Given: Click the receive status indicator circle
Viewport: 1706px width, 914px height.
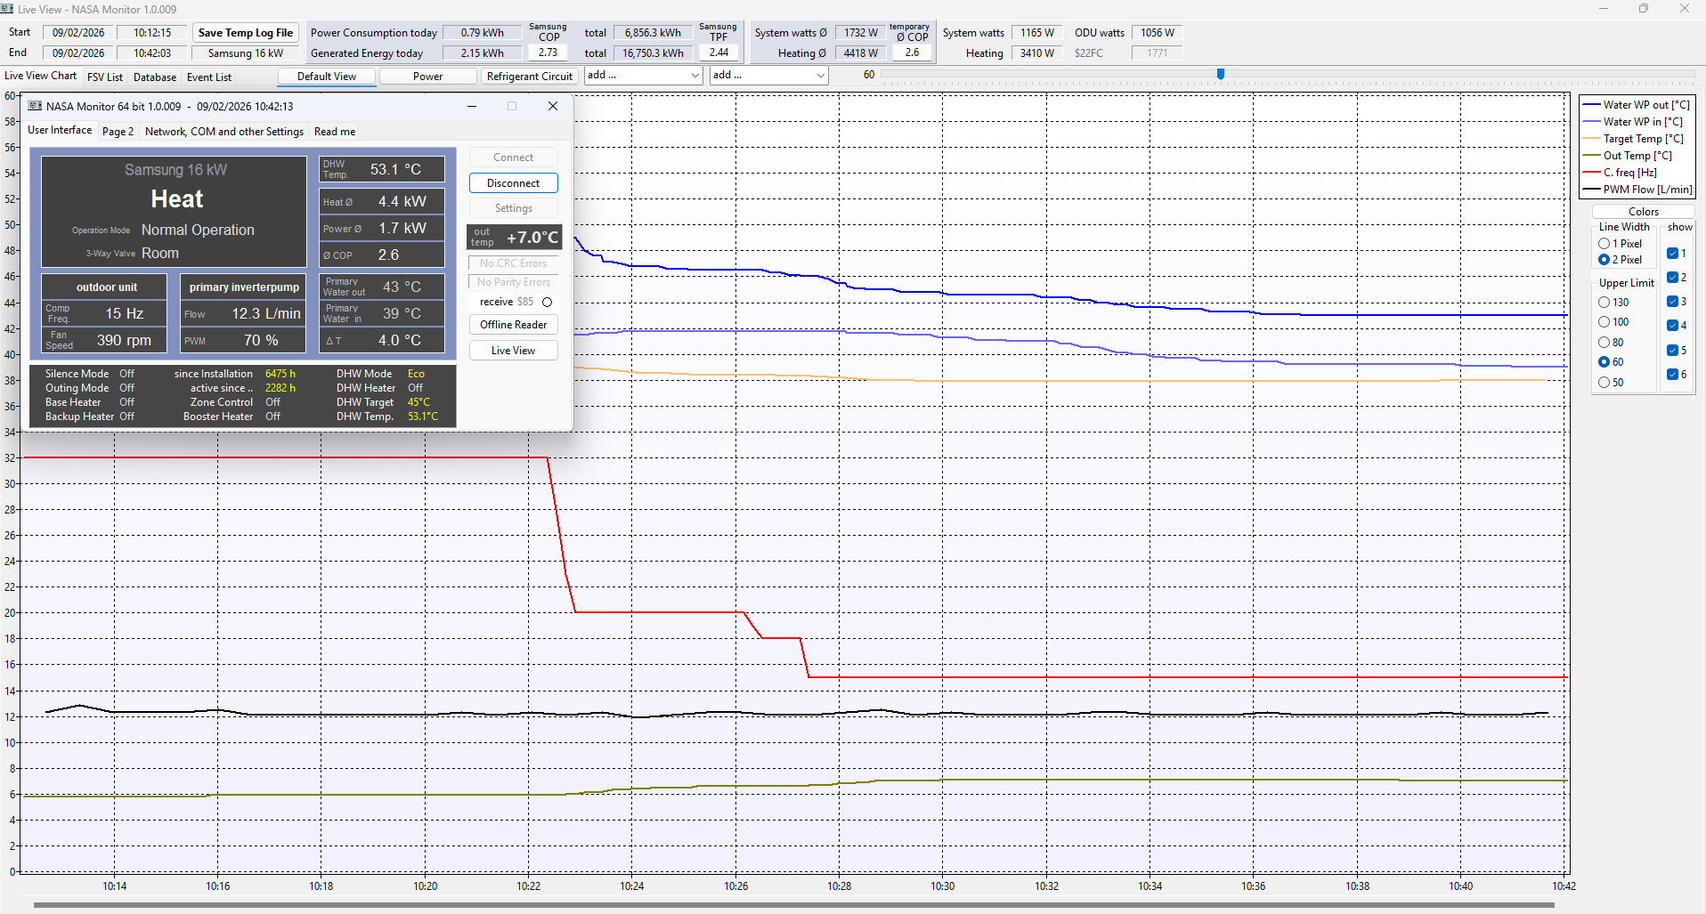Looking at the screenshot, I should click(547, 303).
